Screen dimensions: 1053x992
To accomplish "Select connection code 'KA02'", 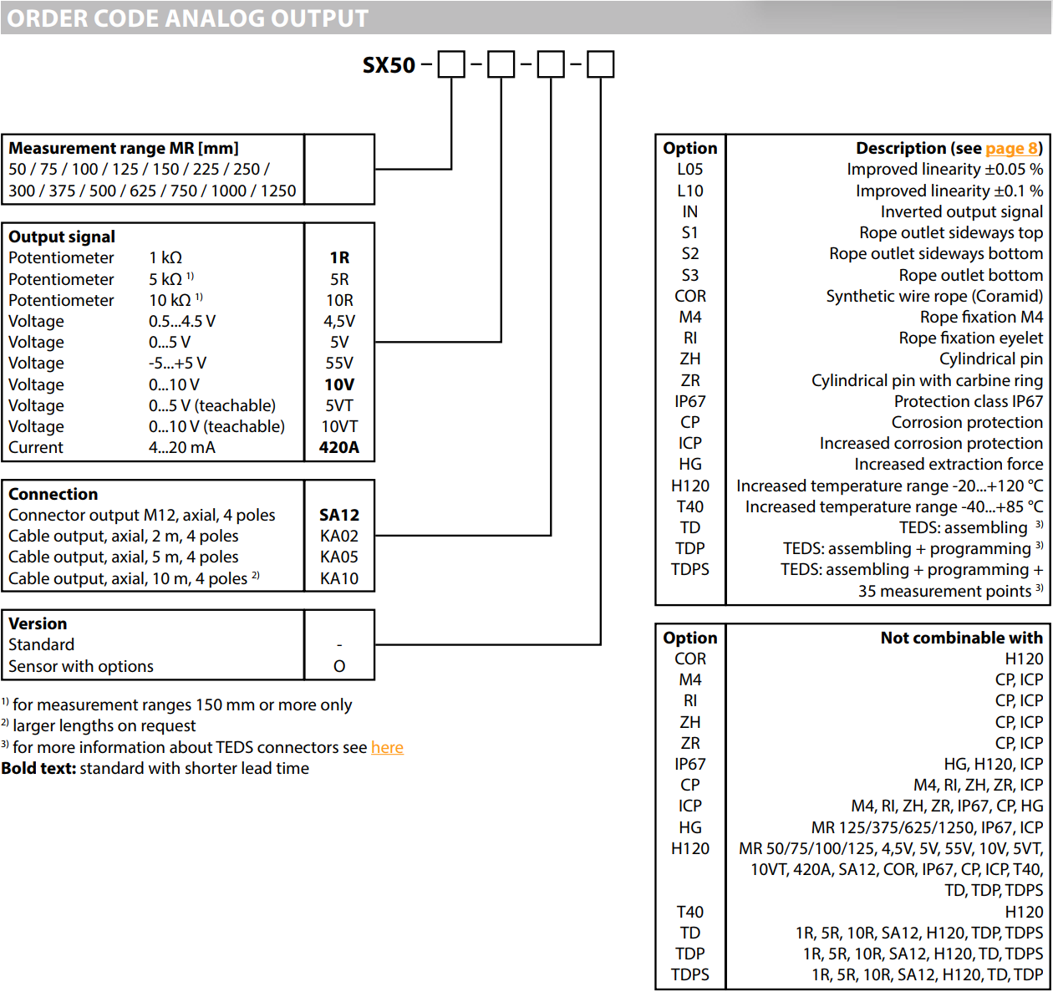I will pos(339,536).
